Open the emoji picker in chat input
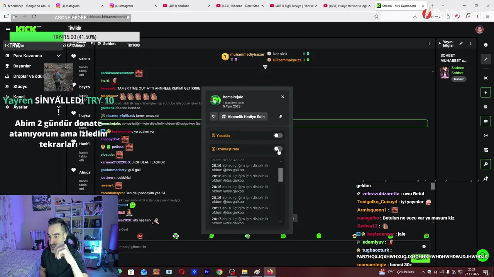Image resolution: width=494 pixels, height=277 pixels. [x=424, y=247]
